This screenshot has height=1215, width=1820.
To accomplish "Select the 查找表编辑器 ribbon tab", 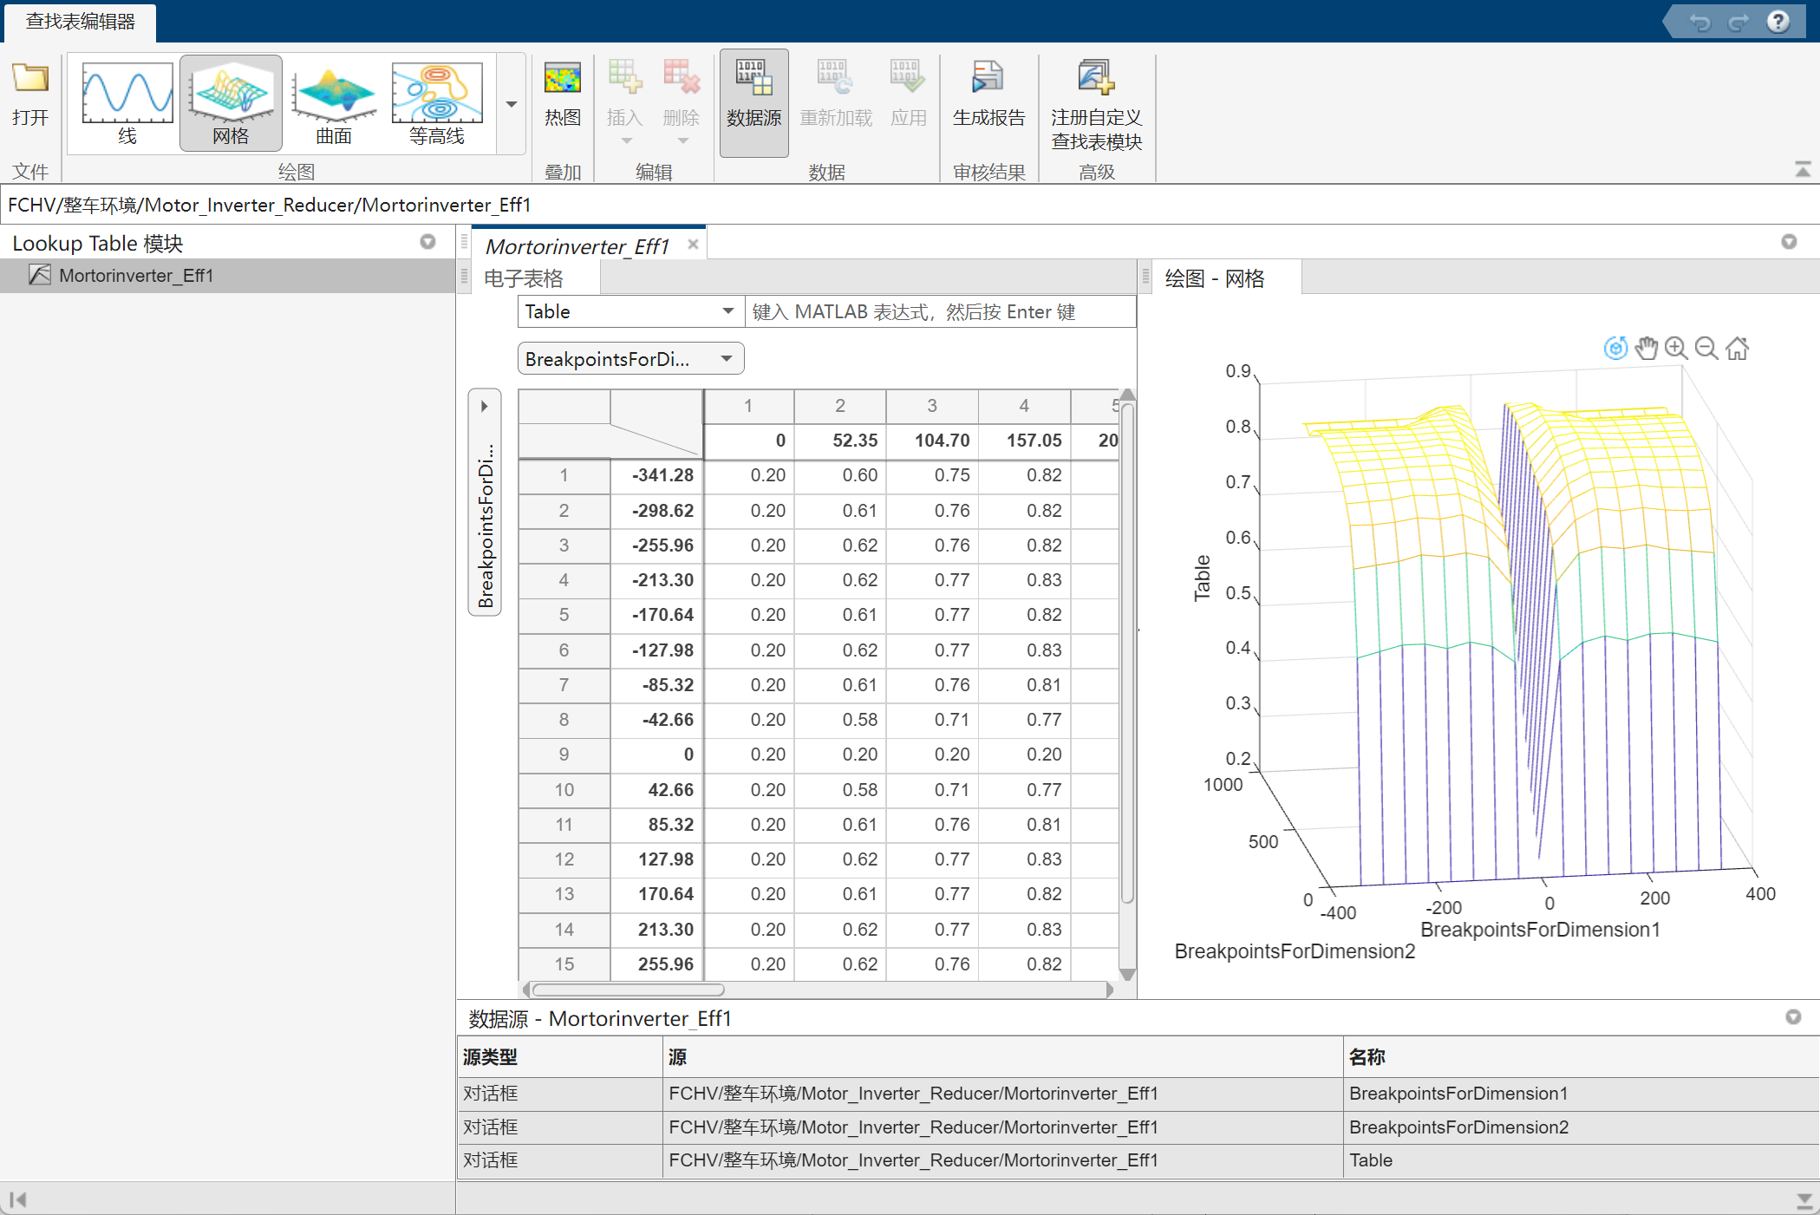I will point(80,22).
